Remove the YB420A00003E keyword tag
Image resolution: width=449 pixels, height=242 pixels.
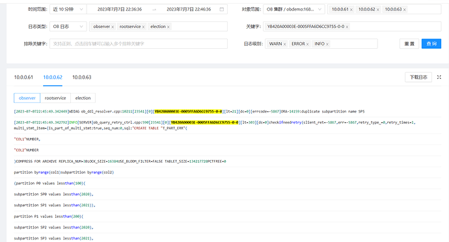coord(347,27)
